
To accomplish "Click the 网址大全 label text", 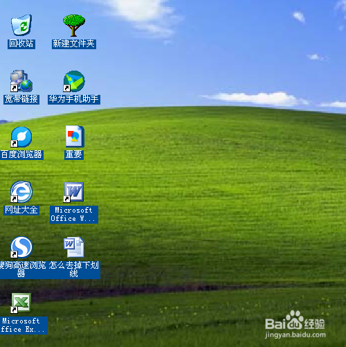I will coord(21,210).
